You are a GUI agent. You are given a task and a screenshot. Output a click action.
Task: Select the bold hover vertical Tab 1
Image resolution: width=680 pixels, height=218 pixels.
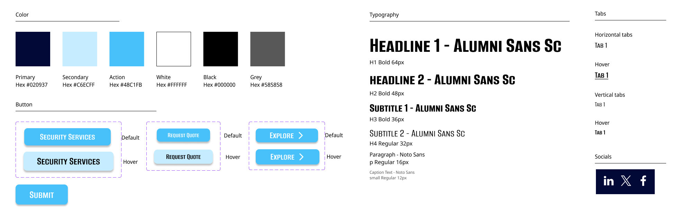(600, 133)
